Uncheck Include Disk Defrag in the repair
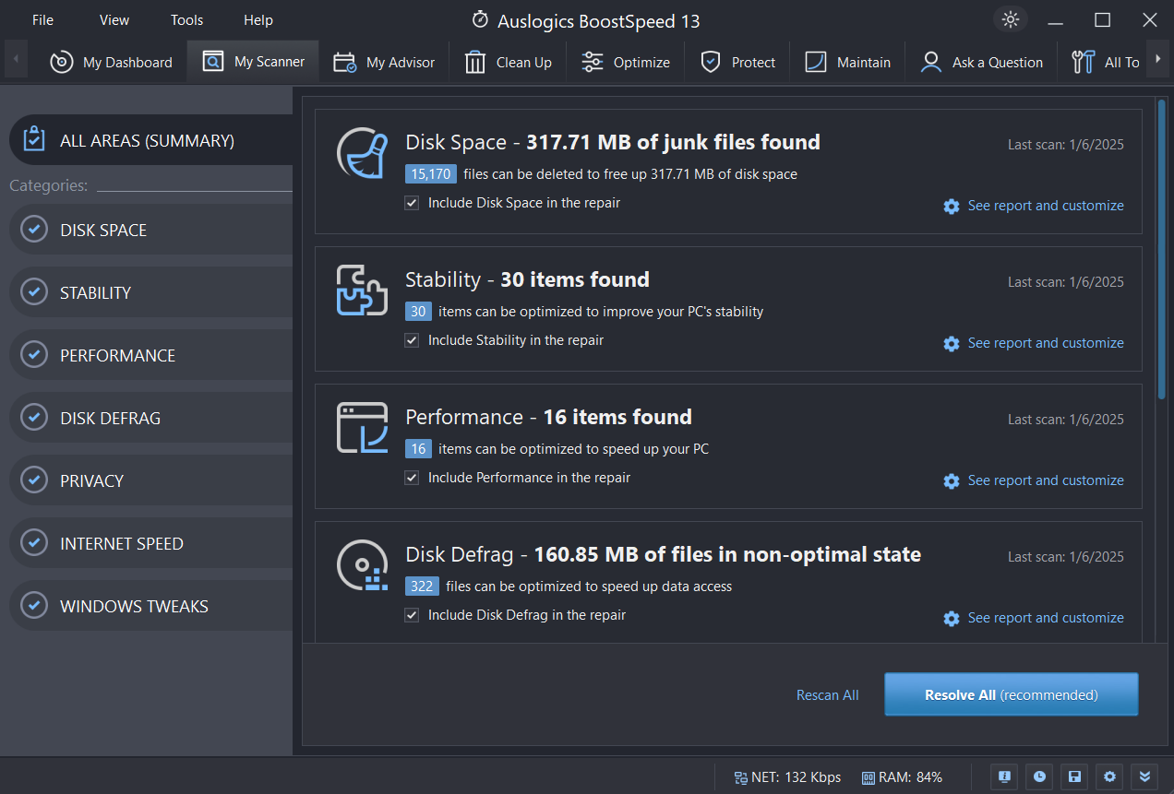This screenshot has height=794, width=1174. (412, 615)
